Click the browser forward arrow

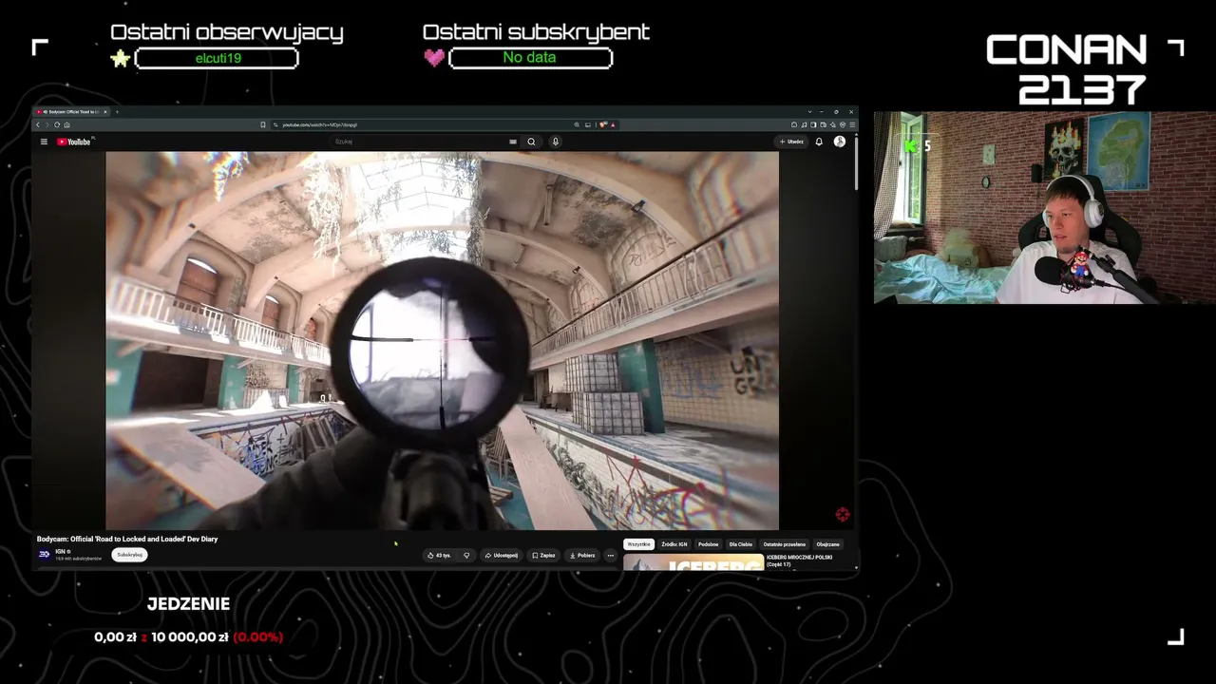point(47,124)
